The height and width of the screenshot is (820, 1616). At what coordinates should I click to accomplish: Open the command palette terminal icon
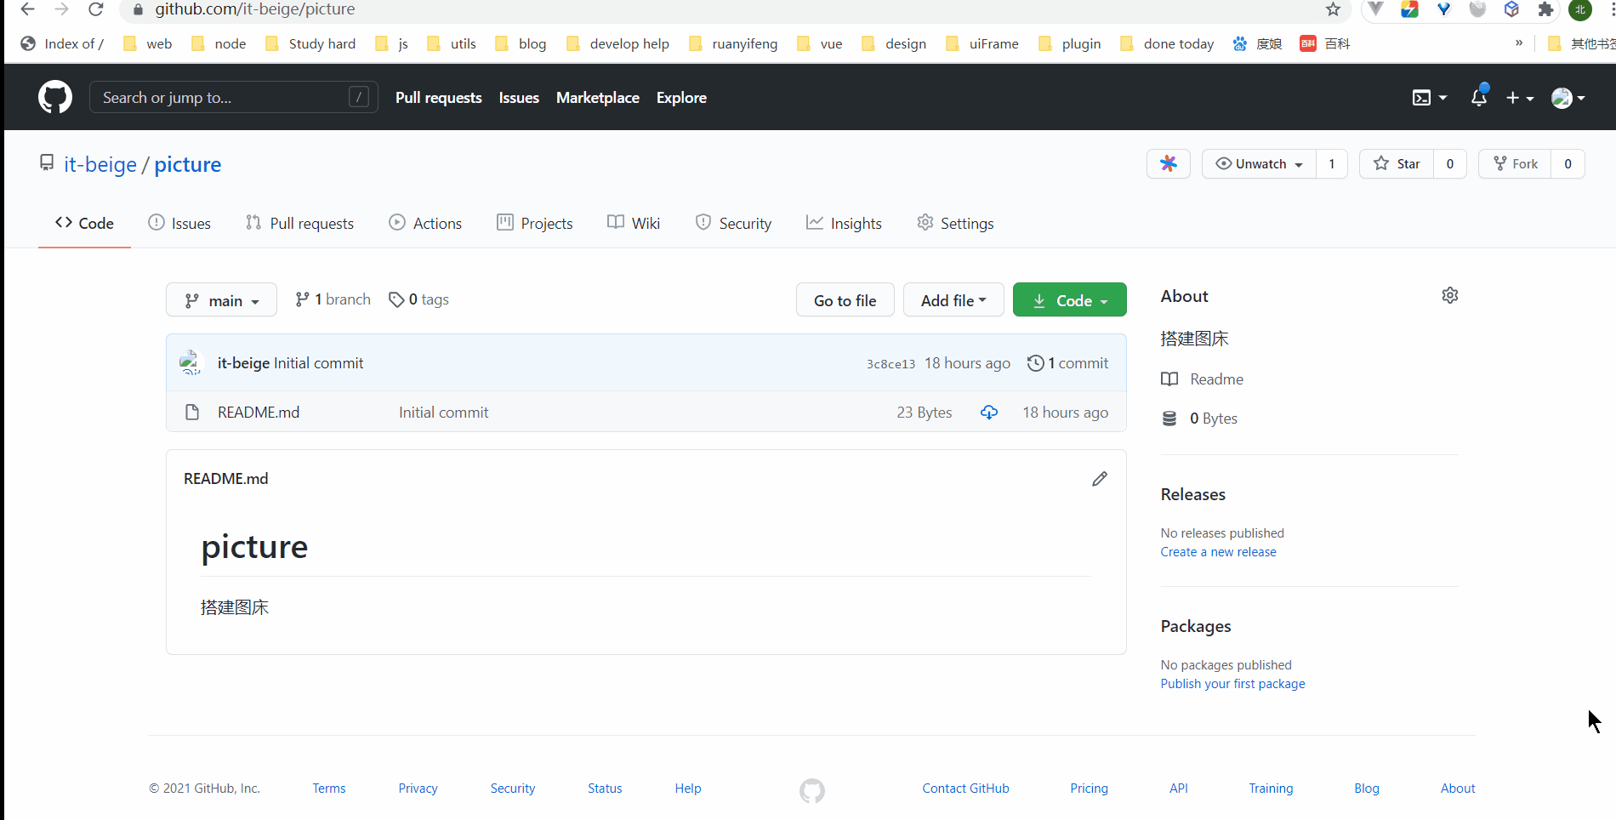coord(1429,98)
